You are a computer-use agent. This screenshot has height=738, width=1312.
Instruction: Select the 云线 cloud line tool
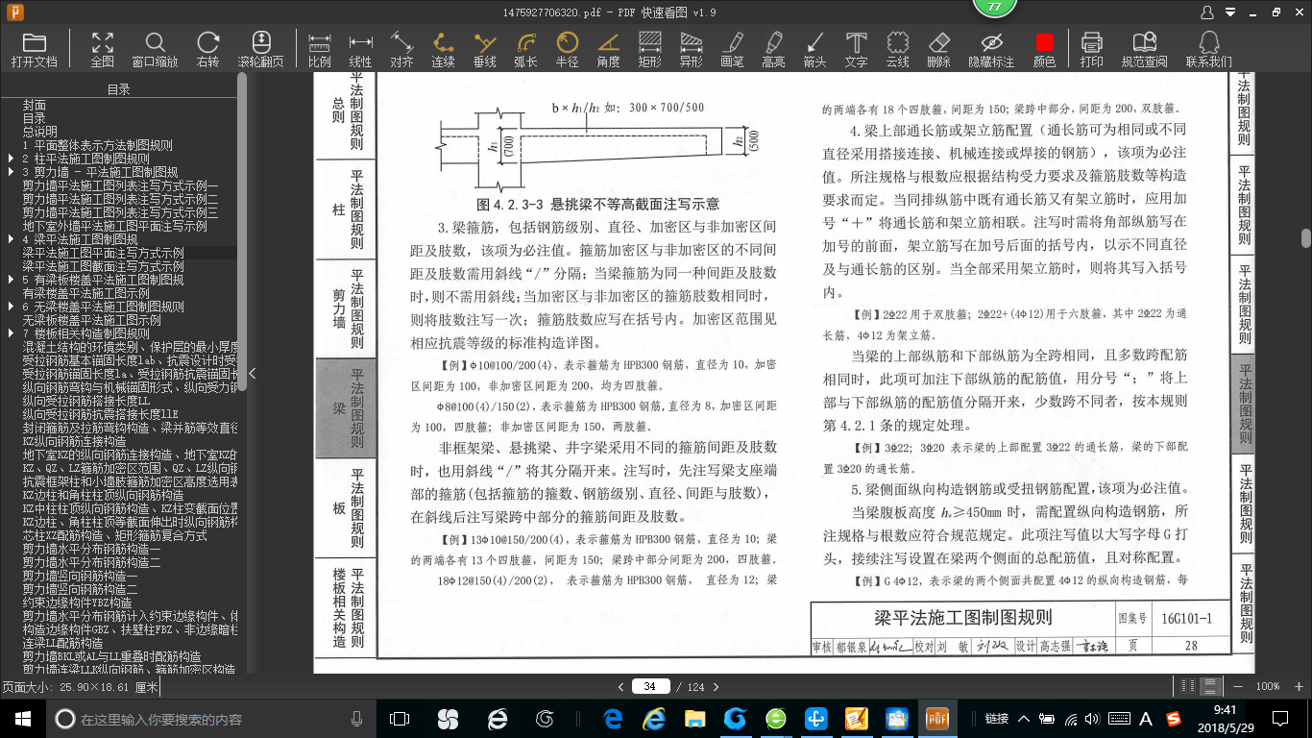tap(897, 49)
